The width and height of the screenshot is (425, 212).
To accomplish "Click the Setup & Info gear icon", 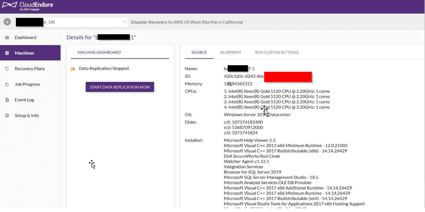I will [x=7, y=115].
